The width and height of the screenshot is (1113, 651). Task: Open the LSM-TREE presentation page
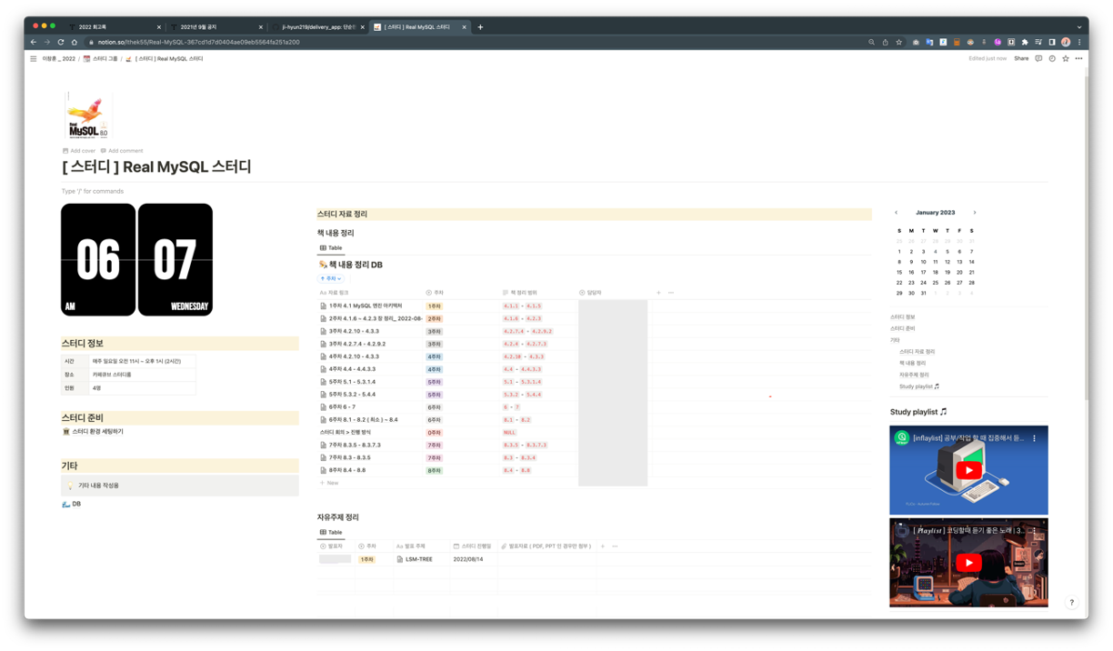coord(418,560)
